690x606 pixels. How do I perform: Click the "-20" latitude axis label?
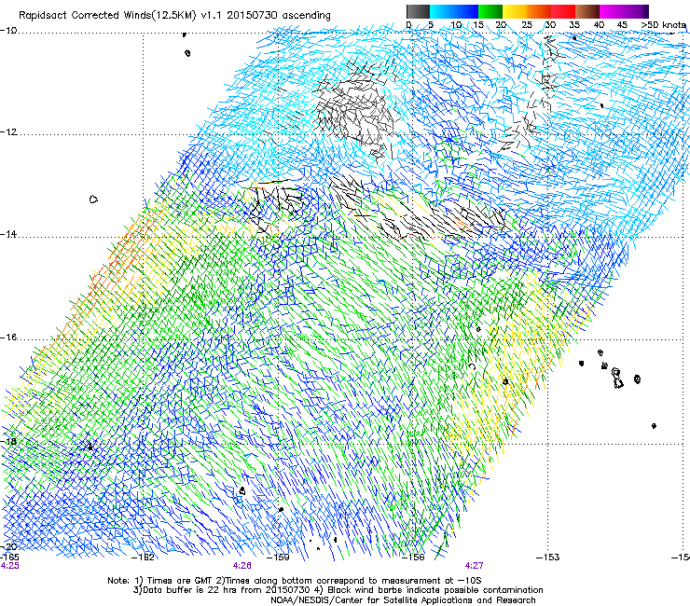click(x=8, y=546)
